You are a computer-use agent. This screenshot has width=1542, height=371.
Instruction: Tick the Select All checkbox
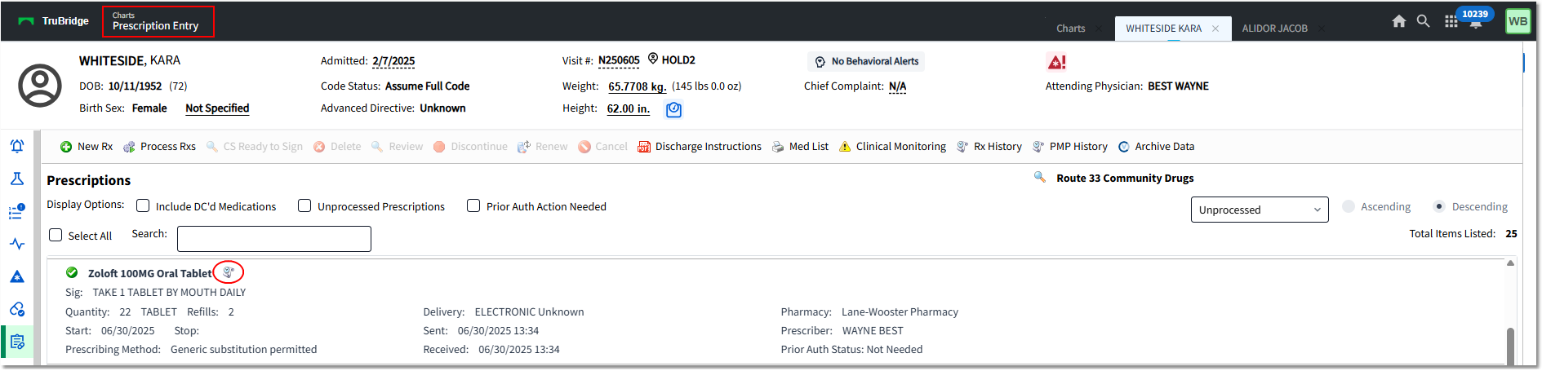56,235
